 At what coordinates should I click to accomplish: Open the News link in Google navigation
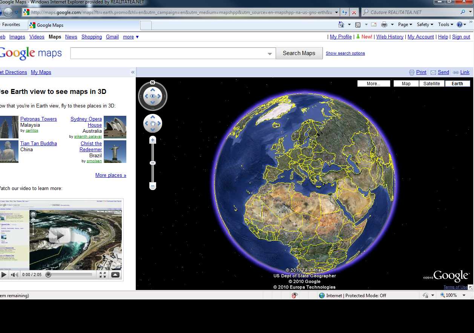[71, 37]
